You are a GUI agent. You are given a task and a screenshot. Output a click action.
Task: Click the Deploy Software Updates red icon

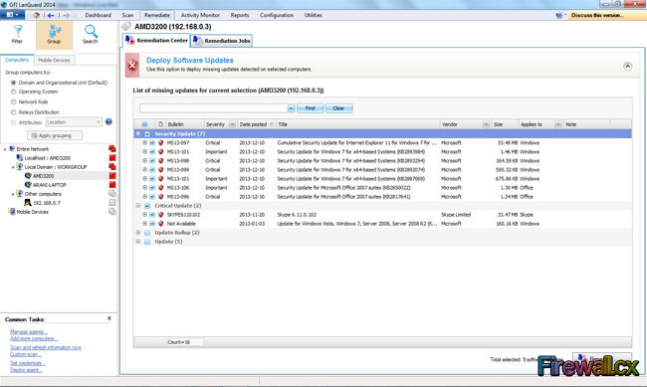coord(132,66)
